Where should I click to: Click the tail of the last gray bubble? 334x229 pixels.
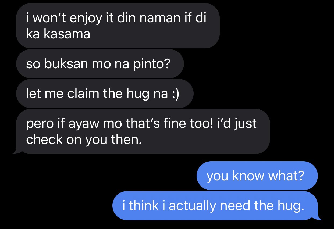click(x=17, y=151)
